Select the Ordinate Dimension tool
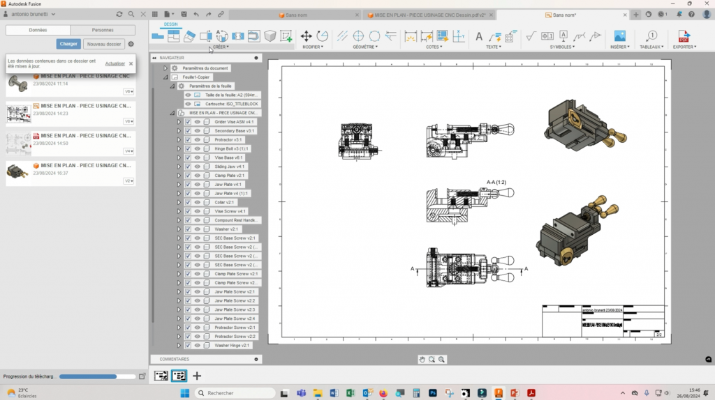Viewport: 715px width, 400px height. pyautogui.click(x=459, y=36)
